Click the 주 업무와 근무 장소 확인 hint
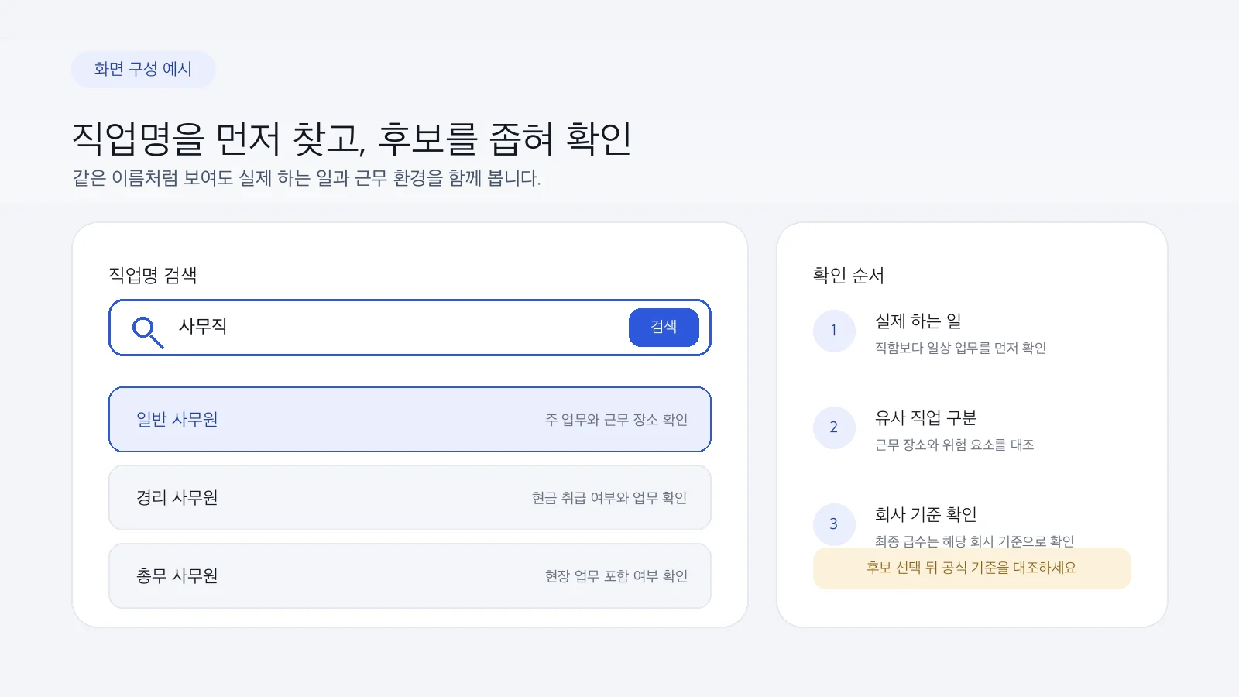The image size is (1239, 697). coord(616,420)
